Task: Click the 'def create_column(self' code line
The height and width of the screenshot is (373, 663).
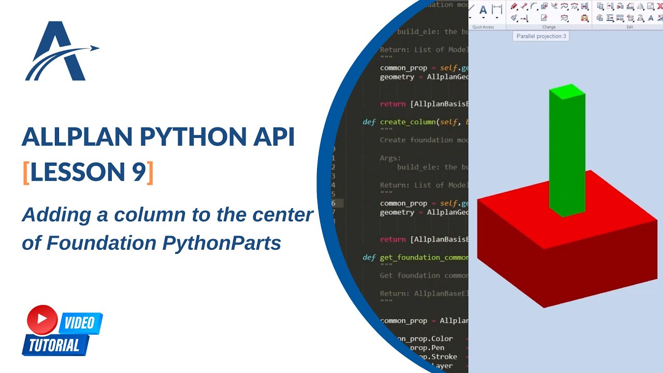Action: pyautogui.click(x=415, y=122)
